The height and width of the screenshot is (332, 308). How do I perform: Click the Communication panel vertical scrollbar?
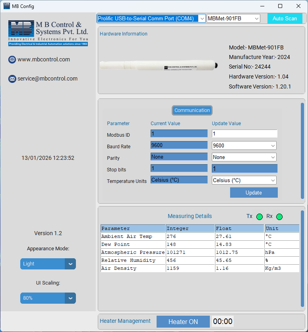coord(302,151)
